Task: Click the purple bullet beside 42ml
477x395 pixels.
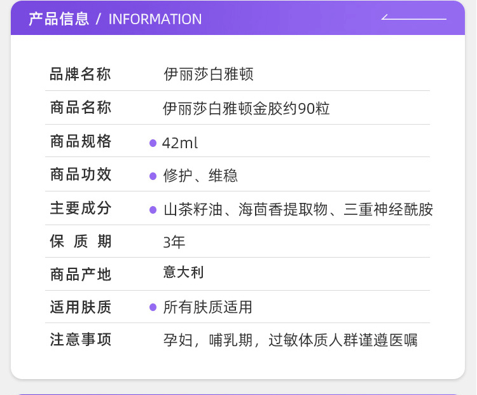Action: (153, 143)
